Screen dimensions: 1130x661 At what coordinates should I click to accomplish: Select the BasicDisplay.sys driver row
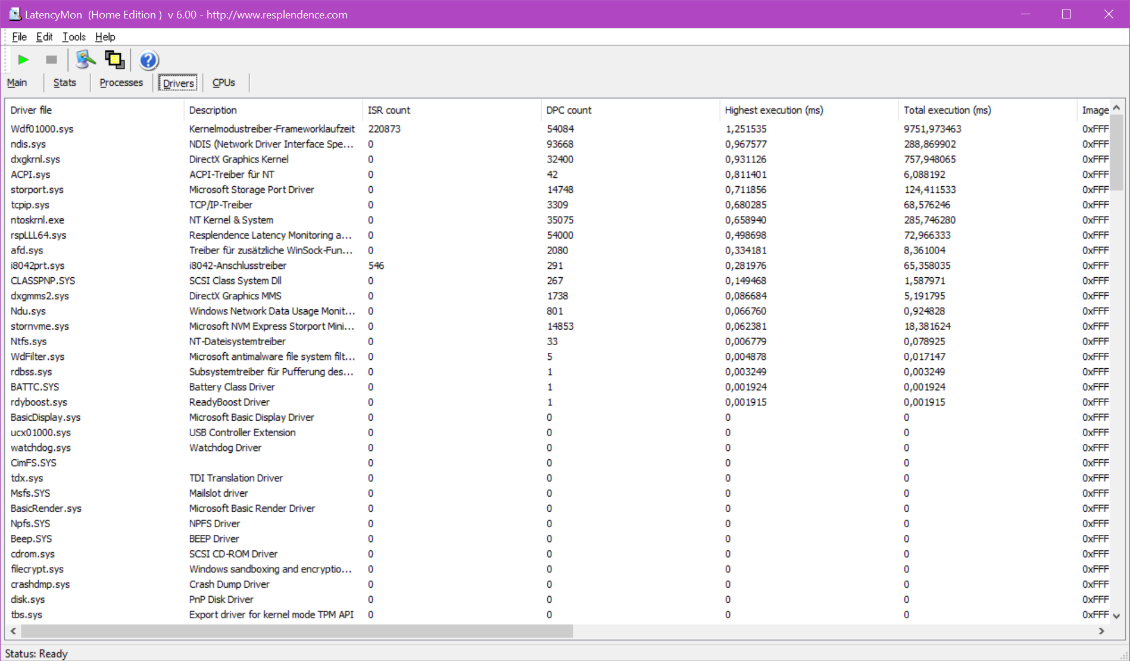558,417
